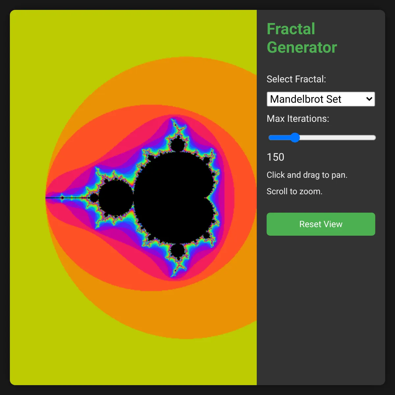Click the small black bulb on top of the cardioid
The image size is (395, 395).
coord(178,145)
